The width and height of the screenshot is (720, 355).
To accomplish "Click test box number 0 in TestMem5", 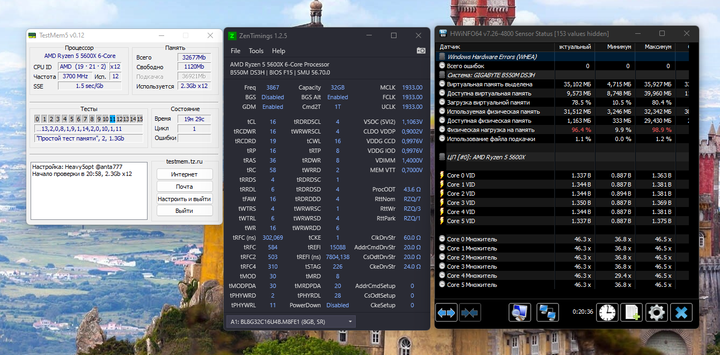I will click(x=38, y=119).
